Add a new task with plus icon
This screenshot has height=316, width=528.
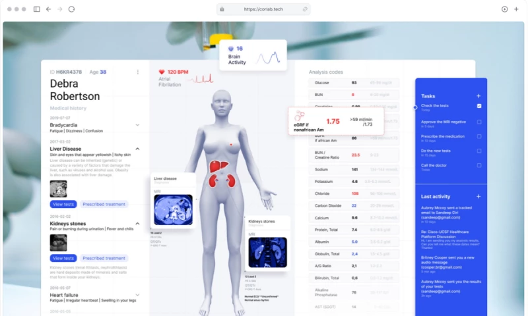[478, 96]
